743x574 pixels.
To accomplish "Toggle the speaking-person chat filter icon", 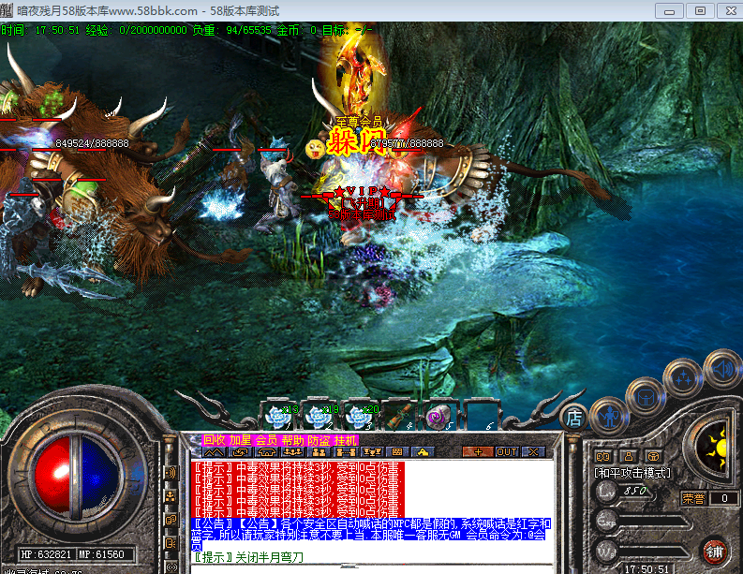I will coord(171,543).
